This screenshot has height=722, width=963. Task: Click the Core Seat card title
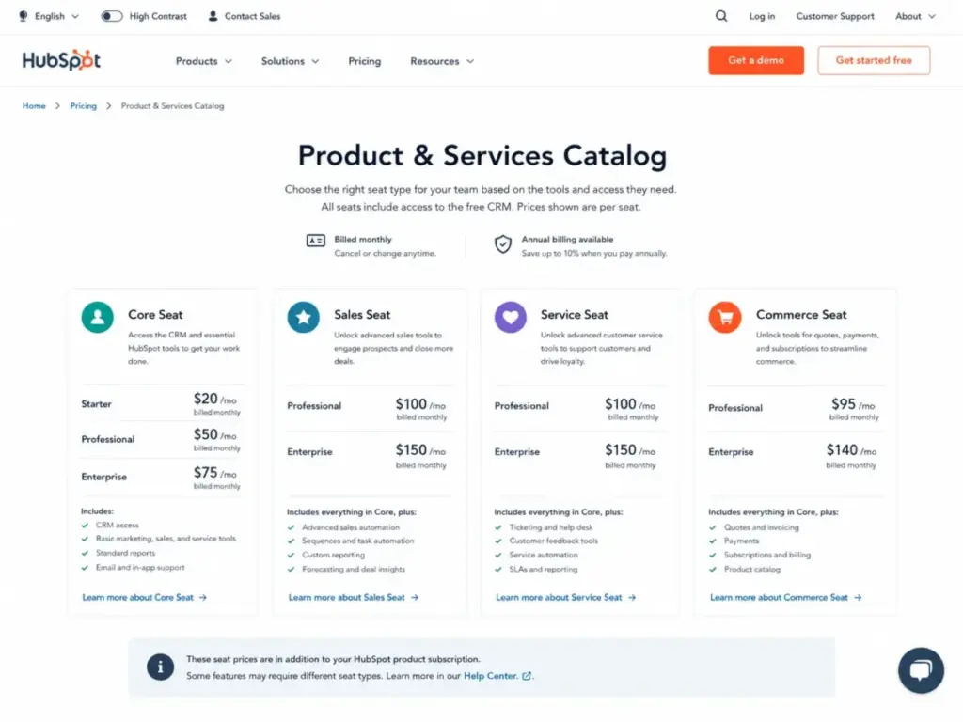[x=155, y=314]
